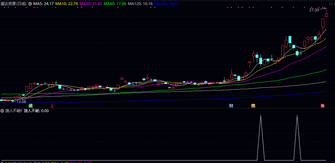Click the red $ dividend marker

[52, 106]
